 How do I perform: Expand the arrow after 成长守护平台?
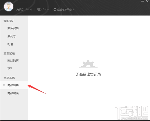coord(73,10)
